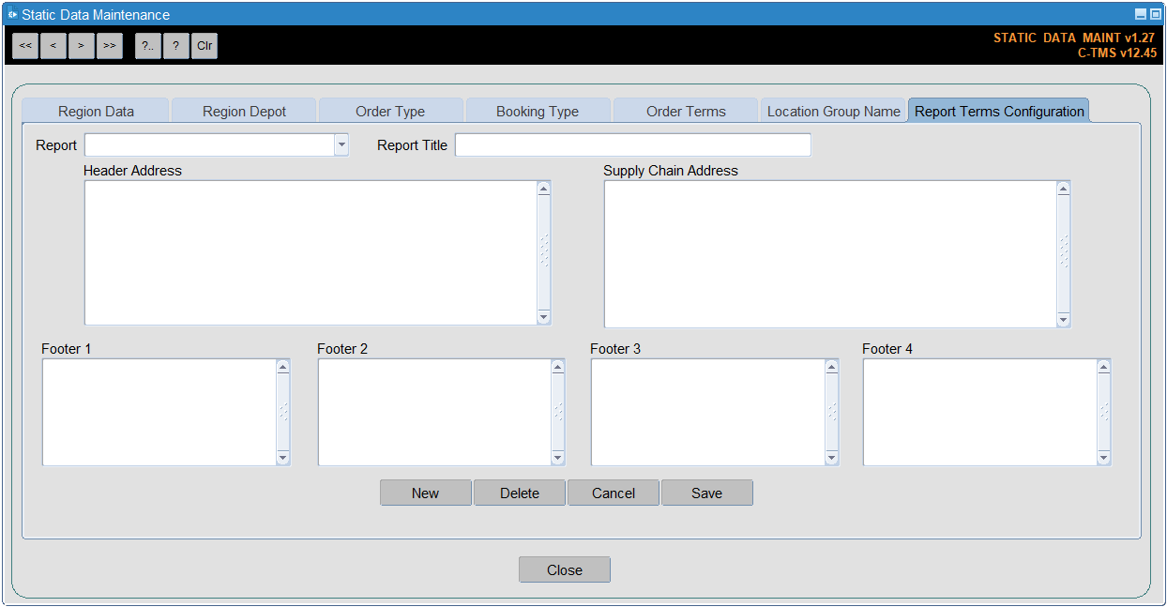Advance to next record with > button

click(x=82, y=46)
